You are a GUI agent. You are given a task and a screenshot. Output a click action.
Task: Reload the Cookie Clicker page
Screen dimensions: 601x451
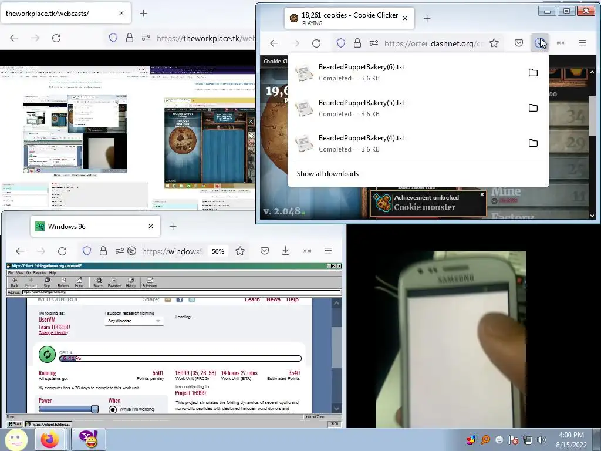pos(316,43)
